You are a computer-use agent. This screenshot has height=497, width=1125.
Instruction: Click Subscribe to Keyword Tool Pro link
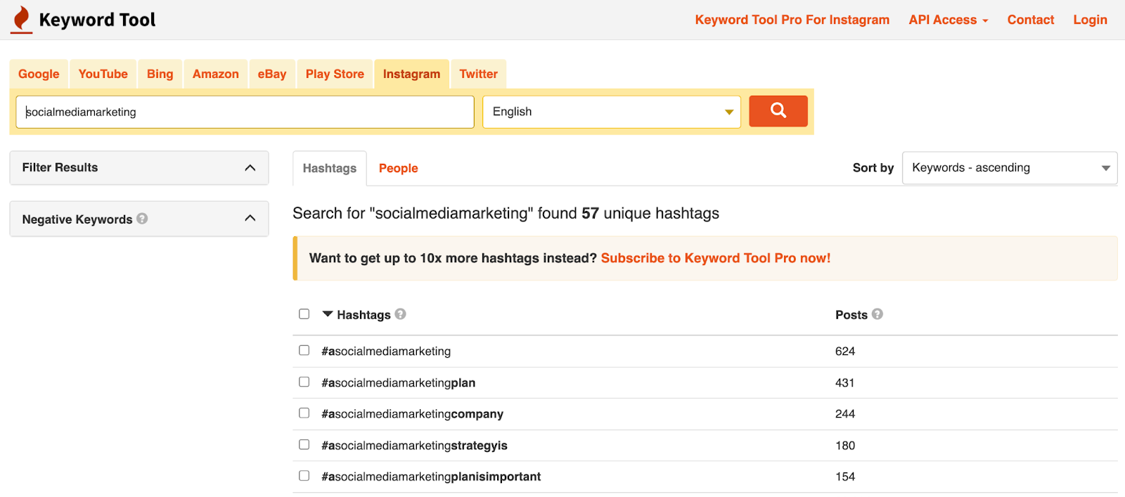pos(715,258)
